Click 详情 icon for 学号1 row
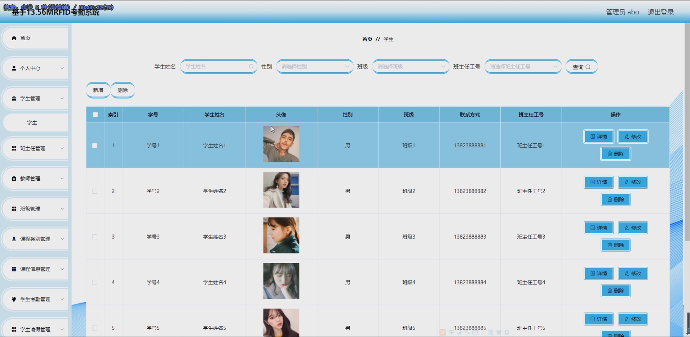This screenshot has width=690, height=337. click(593, 136)
